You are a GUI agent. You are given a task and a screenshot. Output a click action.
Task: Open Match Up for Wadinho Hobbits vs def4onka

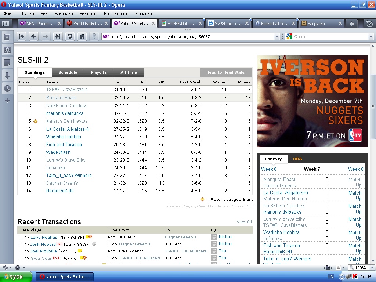click(x=355, y=235)
